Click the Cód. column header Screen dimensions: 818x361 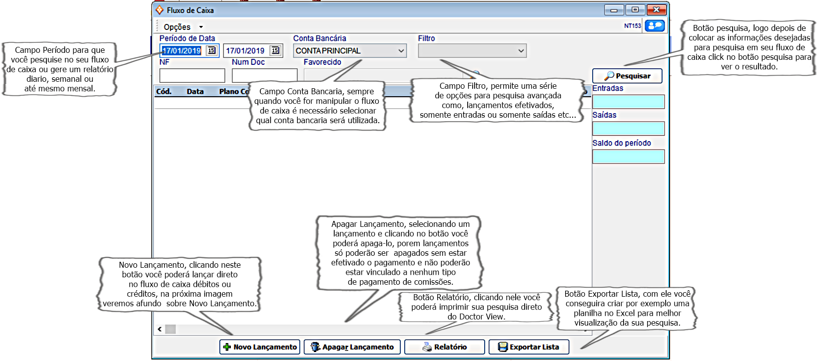(164, 92)
